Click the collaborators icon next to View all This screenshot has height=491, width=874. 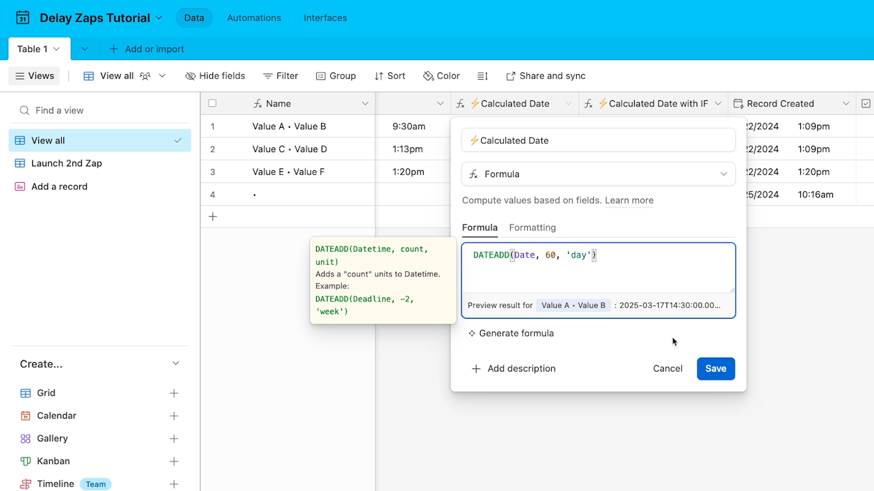(x=145, y=76)
